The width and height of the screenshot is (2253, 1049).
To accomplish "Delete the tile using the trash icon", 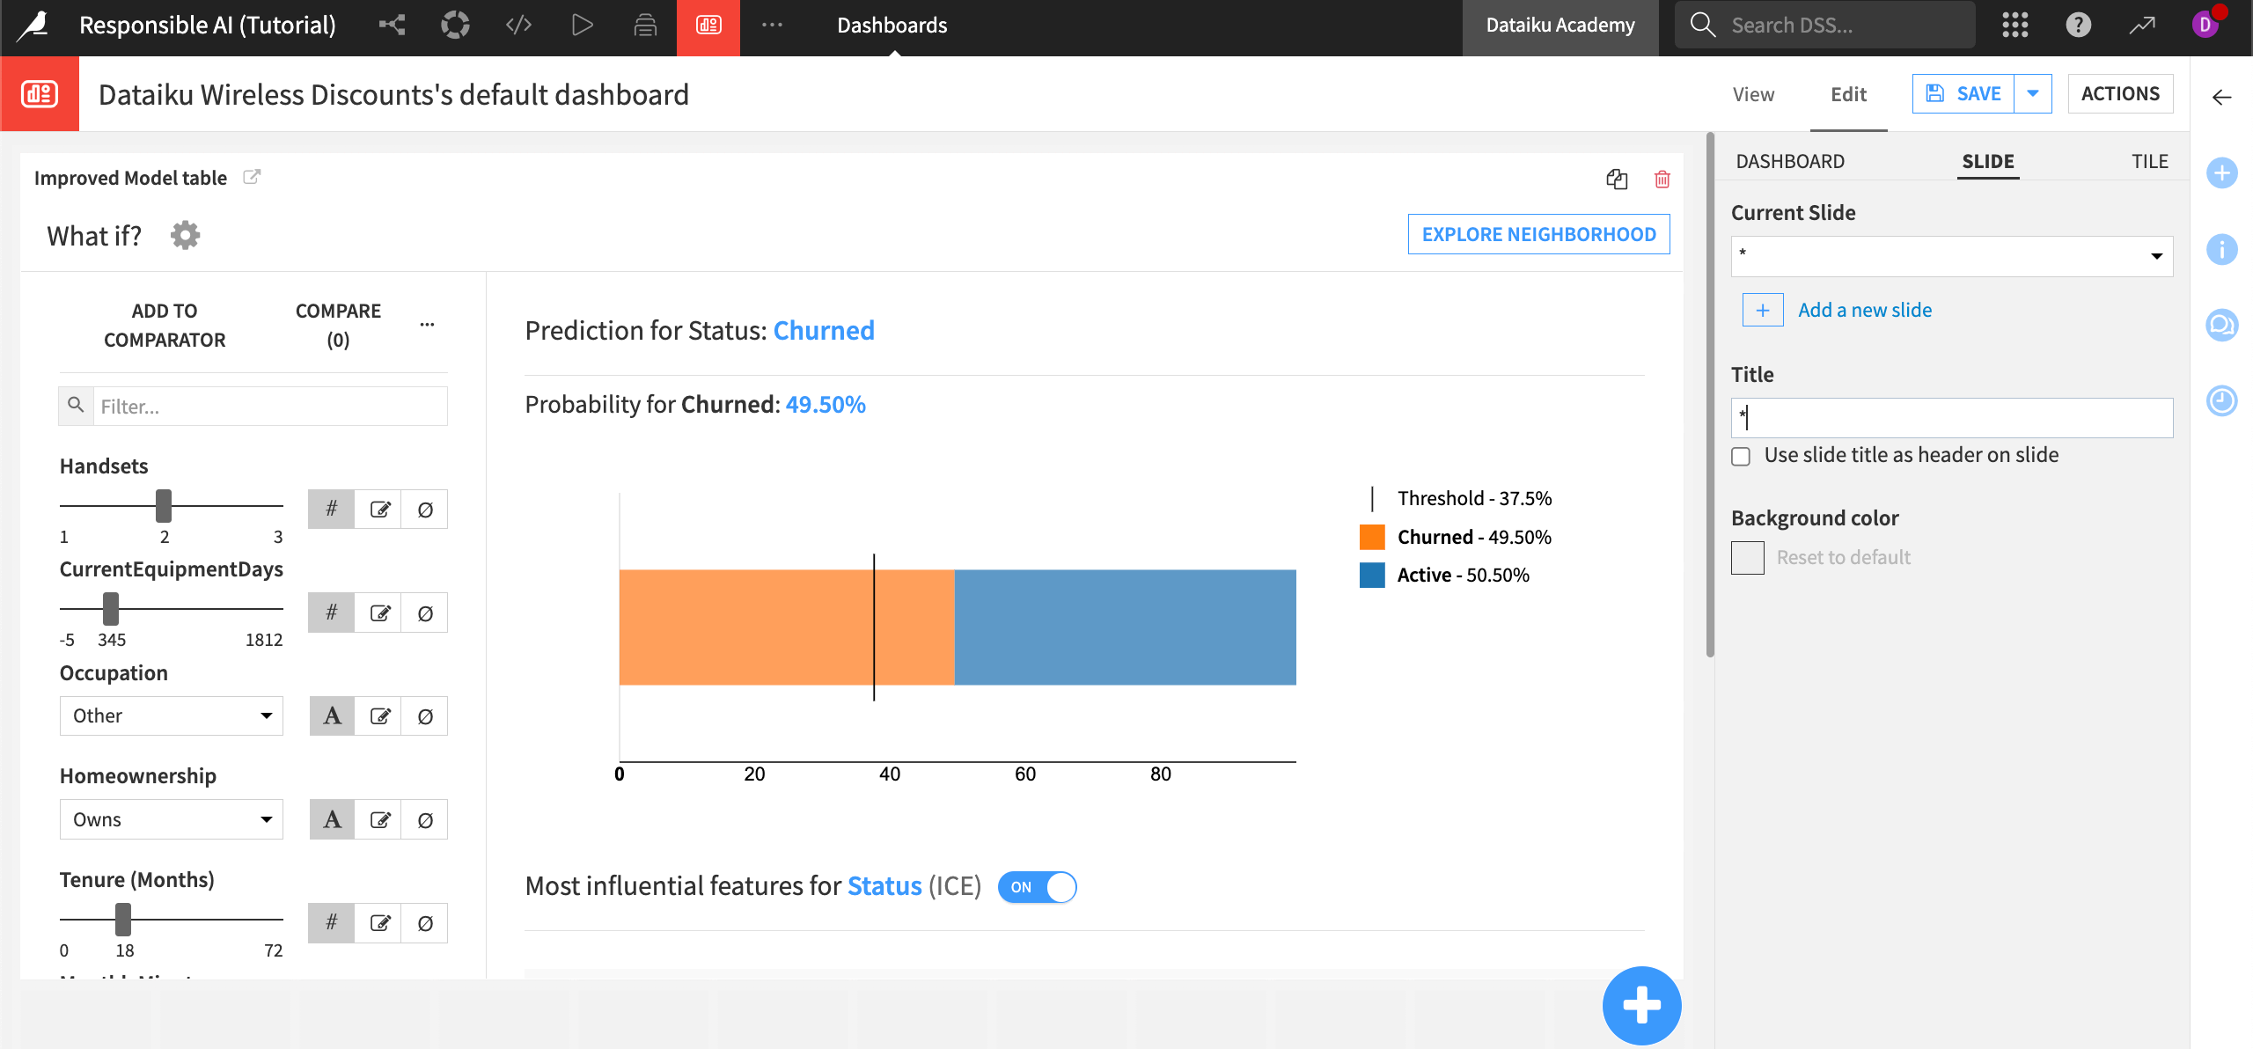I will tap(1662, 179).
